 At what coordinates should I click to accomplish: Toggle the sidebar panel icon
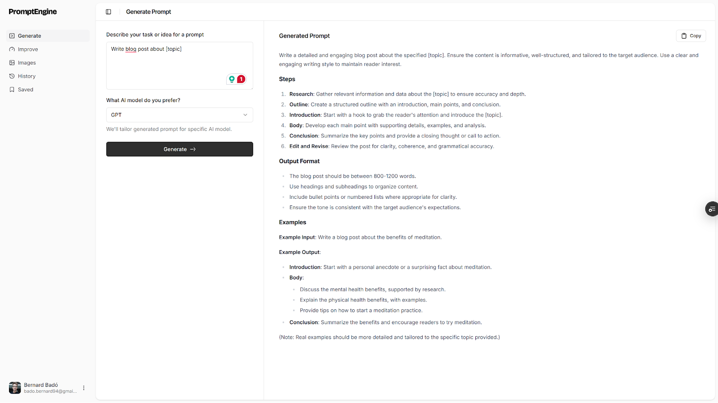[108, 12]
